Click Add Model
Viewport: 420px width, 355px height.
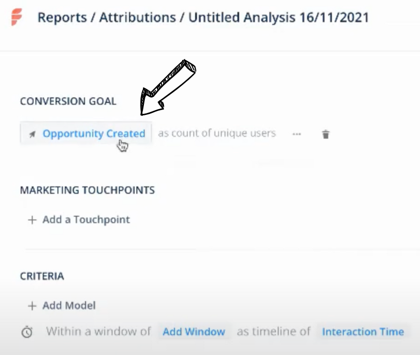point(69,305)
